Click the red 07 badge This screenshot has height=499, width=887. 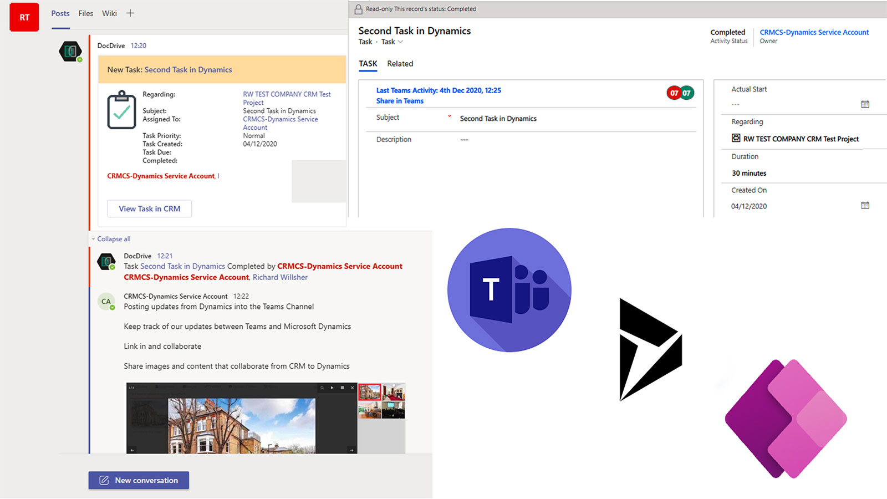[x=674, y=93]
